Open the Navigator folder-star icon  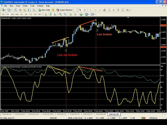click(25, 10)
